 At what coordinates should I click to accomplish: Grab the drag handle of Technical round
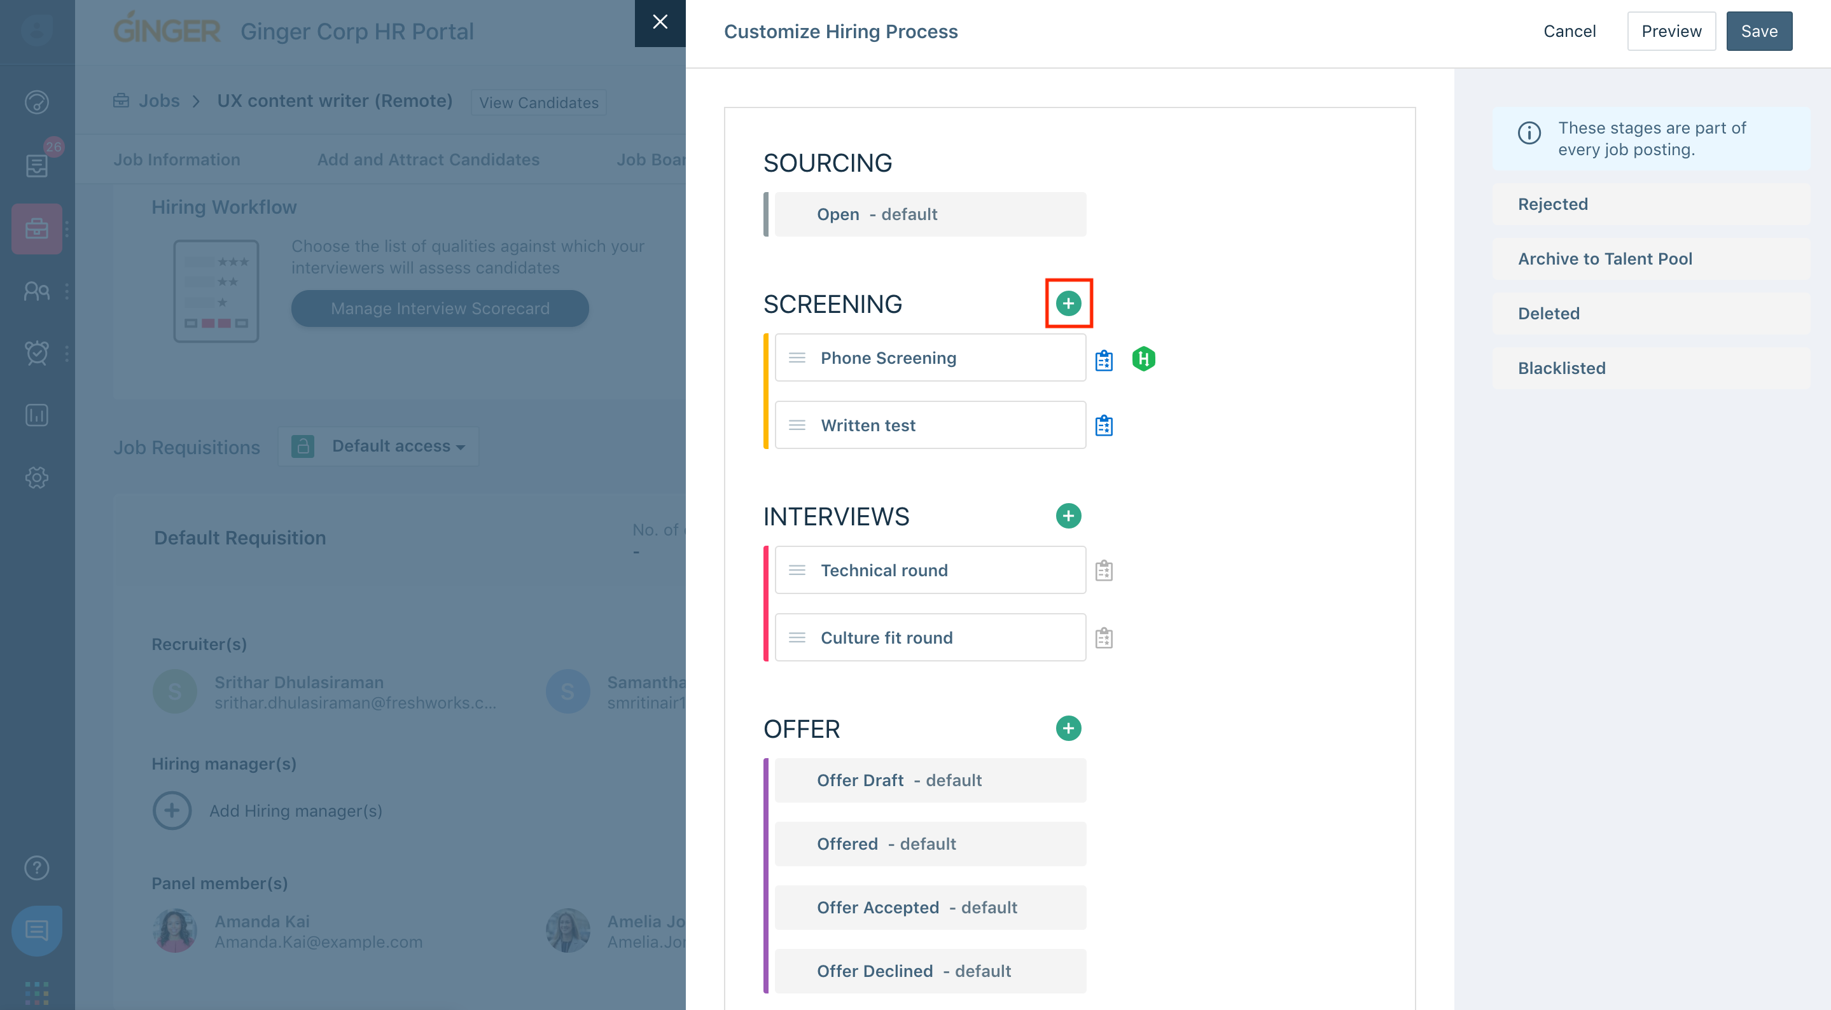(798, 571)
